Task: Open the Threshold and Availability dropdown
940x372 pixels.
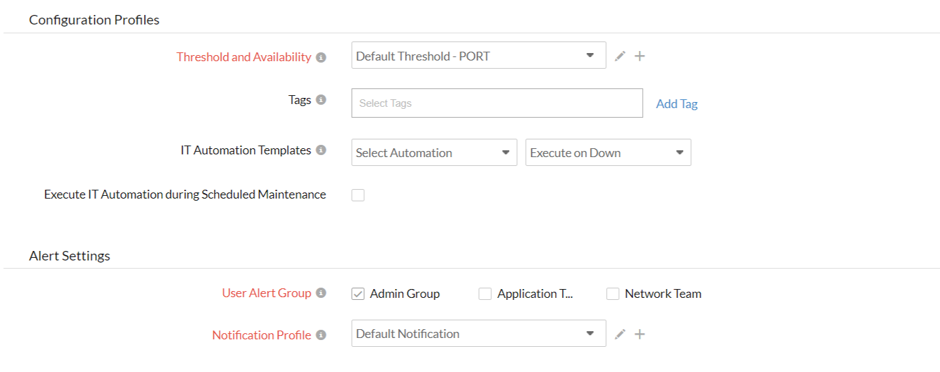Action: pyautogui.click(x=478, y=56)
